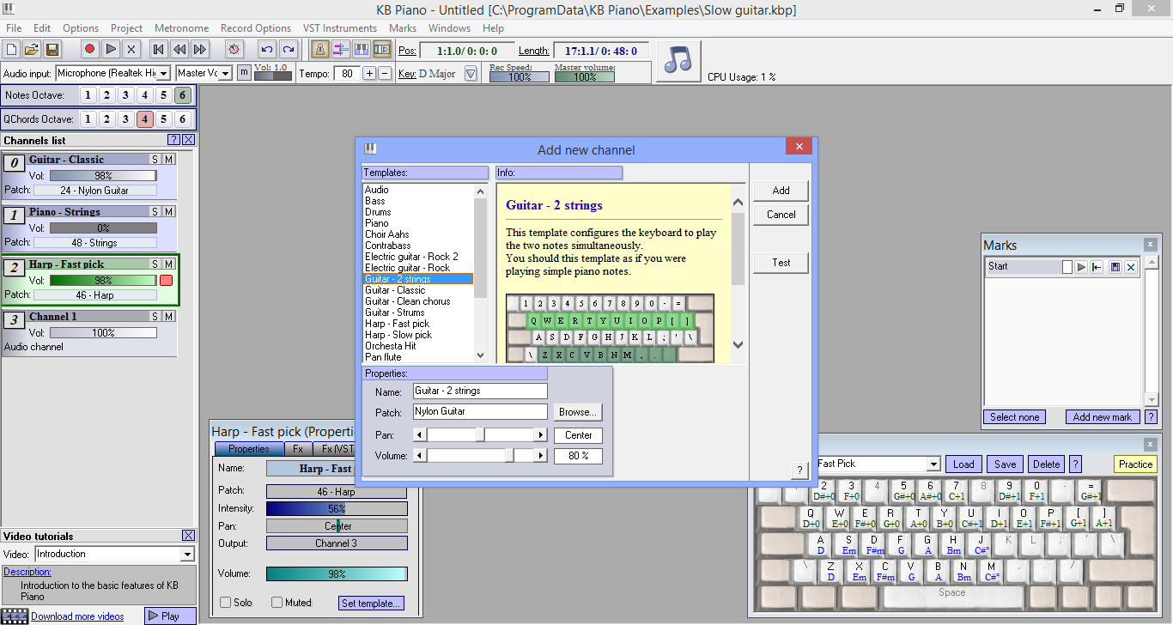
Task: Click the Set template... button
Action: [x=371, y=604]
